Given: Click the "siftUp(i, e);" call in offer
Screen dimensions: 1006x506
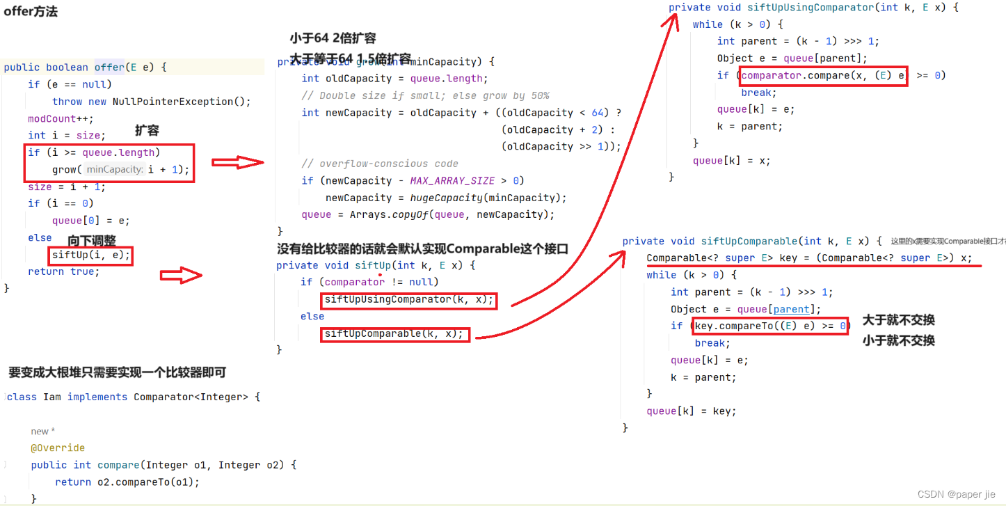Looking at the screenshot, I should coord(91,255).
